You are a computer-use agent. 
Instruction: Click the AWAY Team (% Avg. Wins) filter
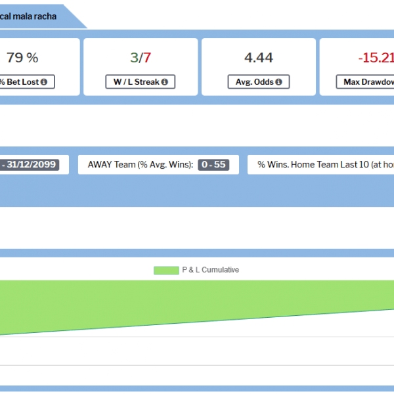tap(158, 165)
